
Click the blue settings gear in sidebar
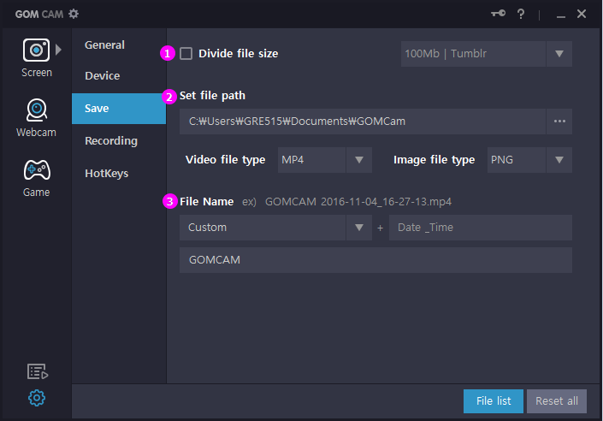[37, 398]
